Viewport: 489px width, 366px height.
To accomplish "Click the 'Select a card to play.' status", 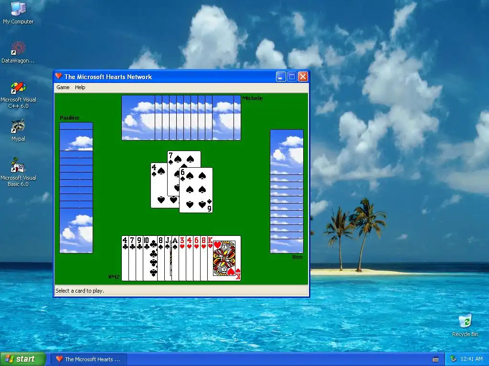I will click(80, 291).
